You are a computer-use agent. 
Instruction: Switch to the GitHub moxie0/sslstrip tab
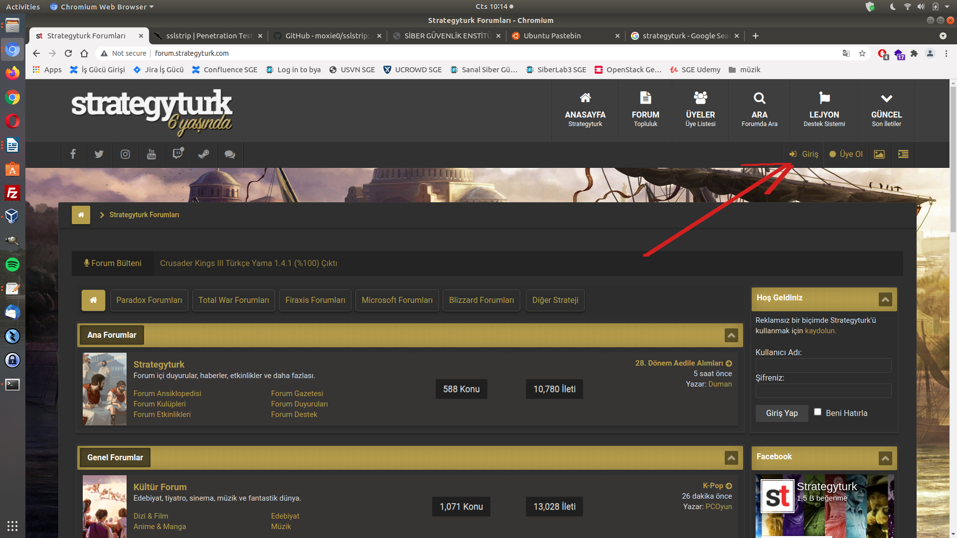pyautogui.click(x=327, y=36)
